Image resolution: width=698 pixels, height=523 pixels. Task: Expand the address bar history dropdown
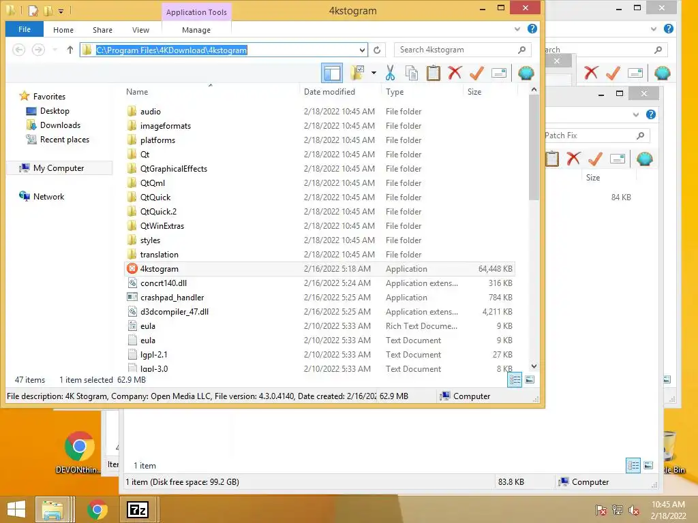363,50
